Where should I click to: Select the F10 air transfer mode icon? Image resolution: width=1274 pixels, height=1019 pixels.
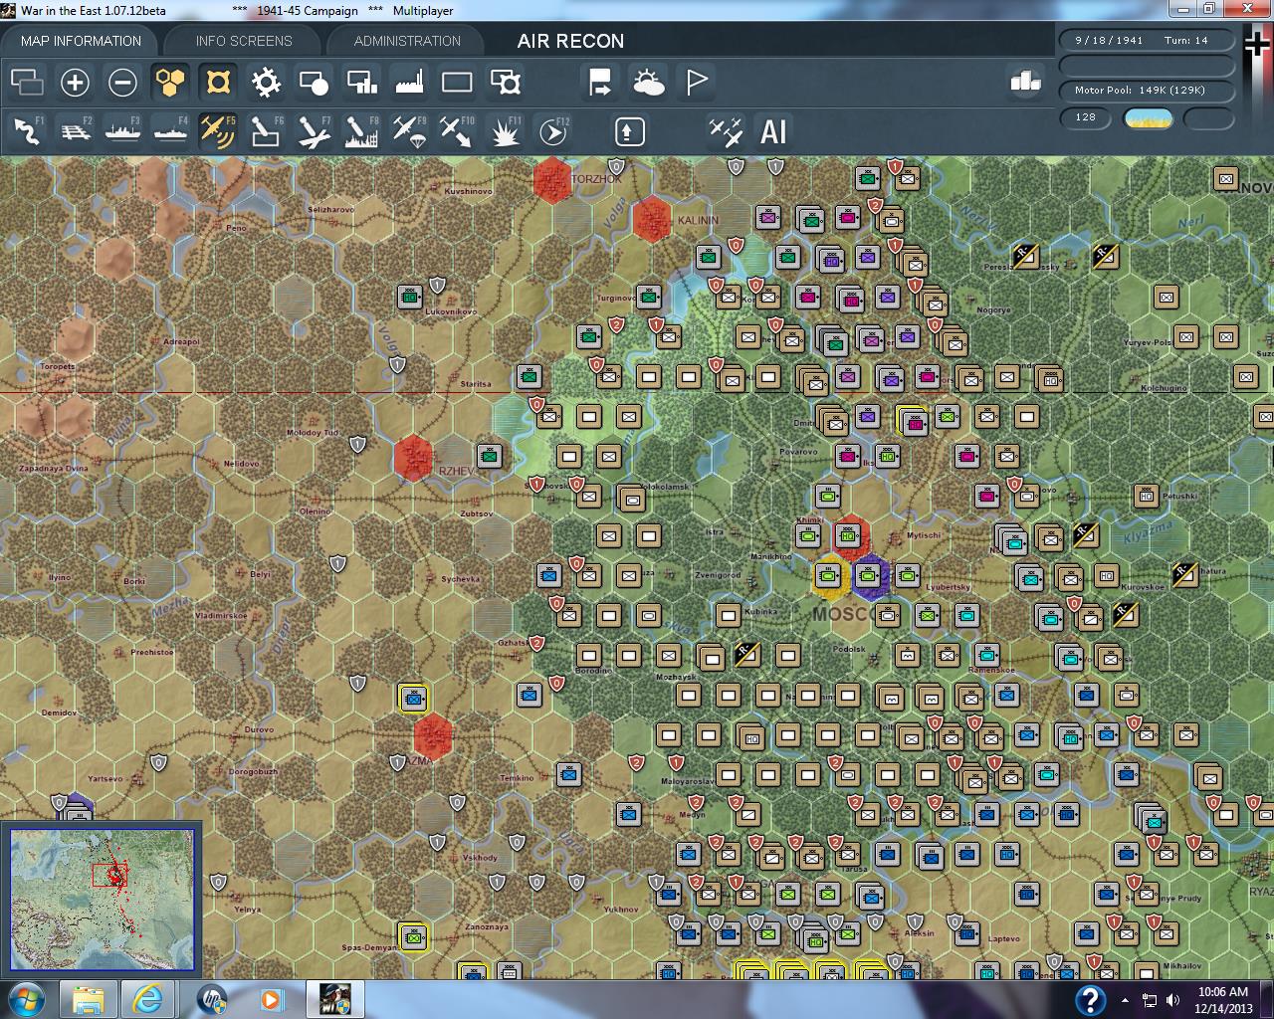coord(457,131)
